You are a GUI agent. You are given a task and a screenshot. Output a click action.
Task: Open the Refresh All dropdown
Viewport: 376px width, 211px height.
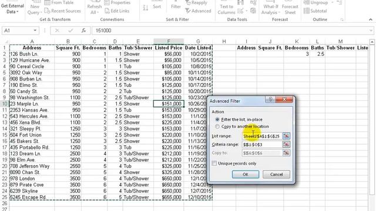[x=94, y=9]
